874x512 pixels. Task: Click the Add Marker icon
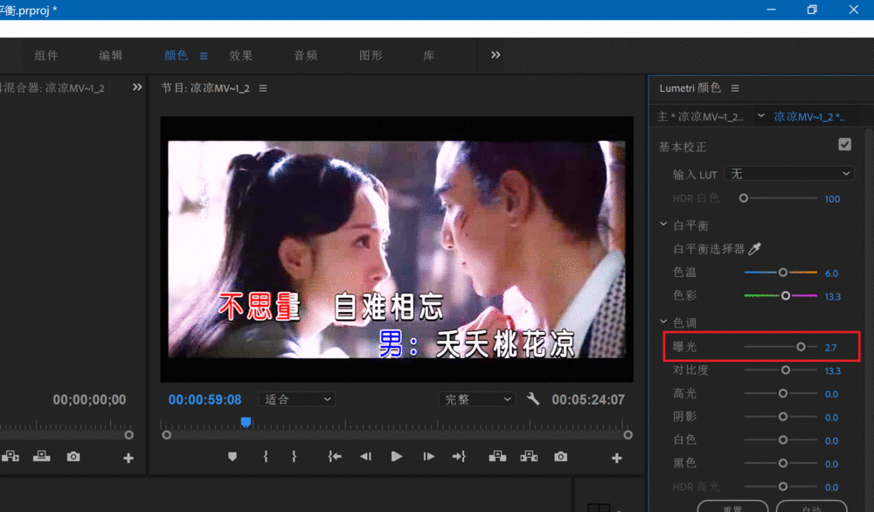[x=232, y=455]
